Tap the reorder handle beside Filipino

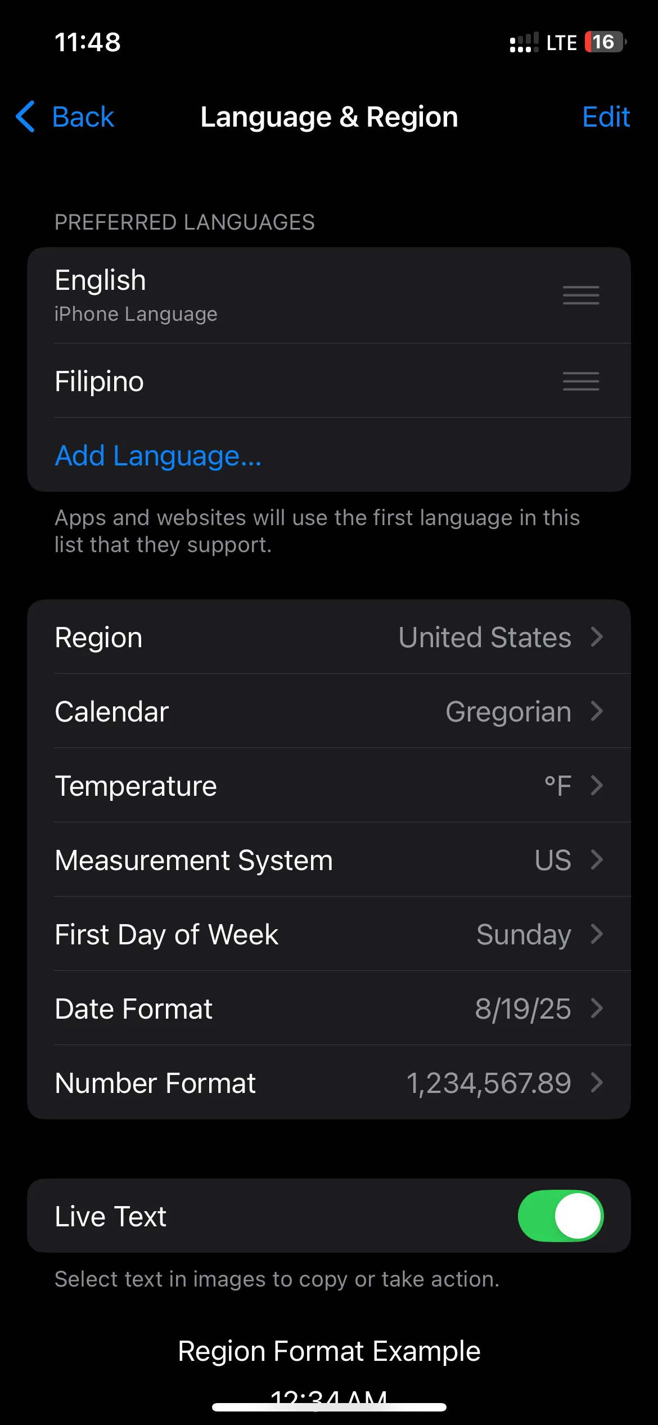click(581, 381)
